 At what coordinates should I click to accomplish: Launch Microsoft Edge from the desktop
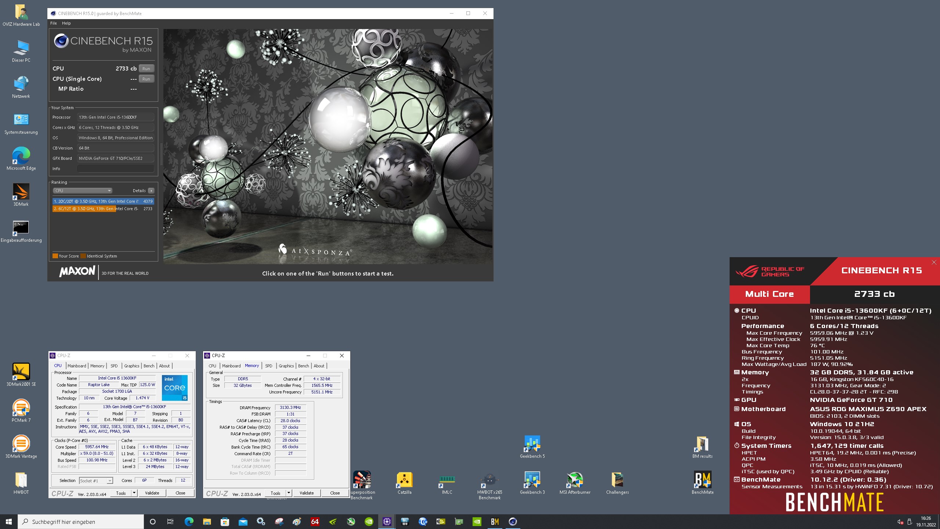[x=21, y=159]
